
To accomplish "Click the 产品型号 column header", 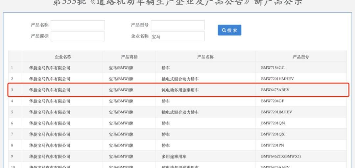I will (301, 57).
